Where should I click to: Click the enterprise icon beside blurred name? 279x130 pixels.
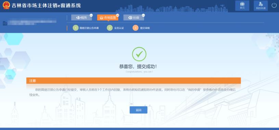click(5, 23)
